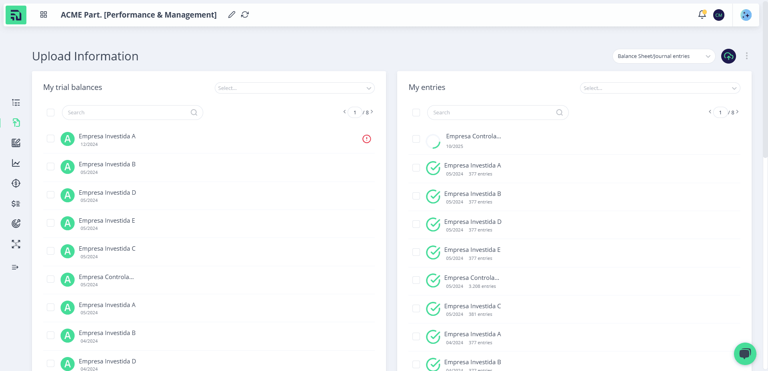Click the three-dot more options icon

pos(747,56)
